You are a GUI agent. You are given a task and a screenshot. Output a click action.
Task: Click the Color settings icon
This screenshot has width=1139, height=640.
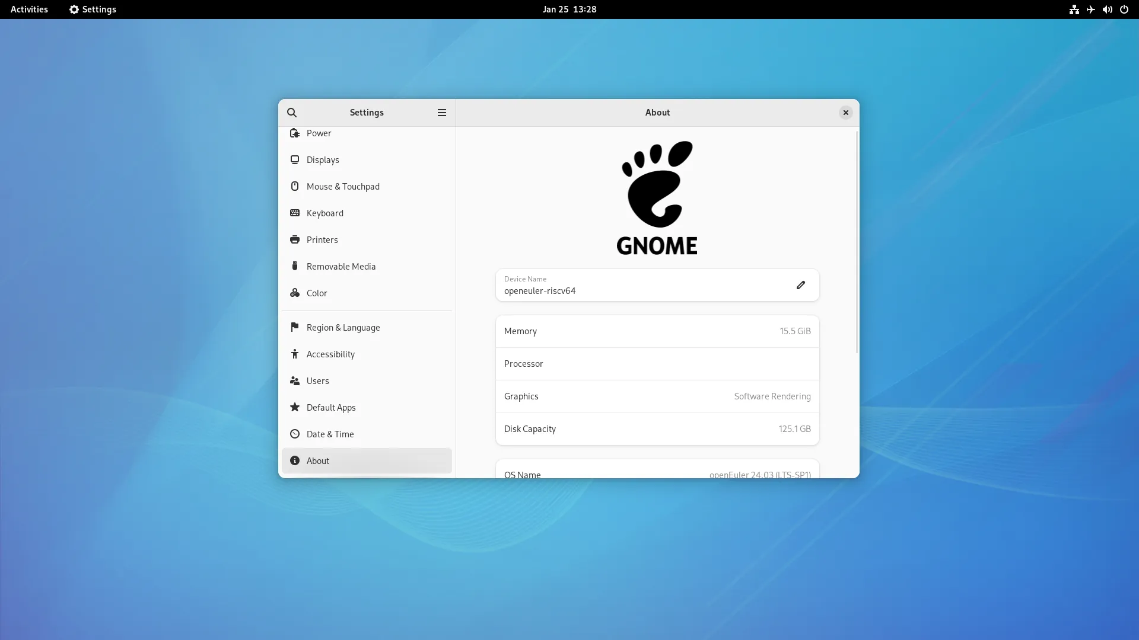tap(295, 293)
